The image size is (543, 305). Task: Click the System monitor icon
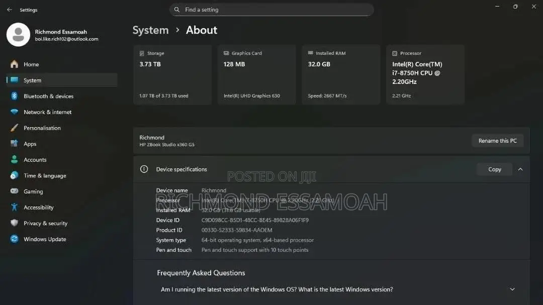tap(14, 80)
